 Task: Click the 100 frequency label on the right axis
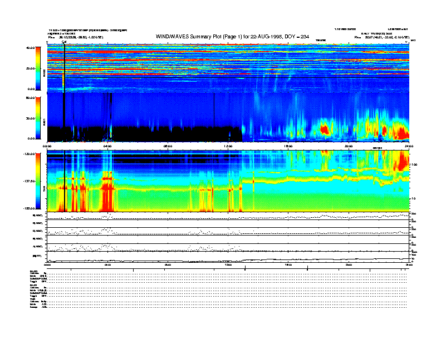pos(414,164)
